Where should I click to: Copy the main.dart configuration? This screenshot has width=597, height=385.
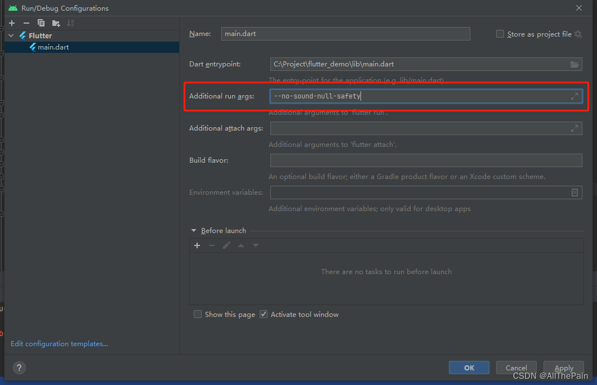[x=40, y=23]
